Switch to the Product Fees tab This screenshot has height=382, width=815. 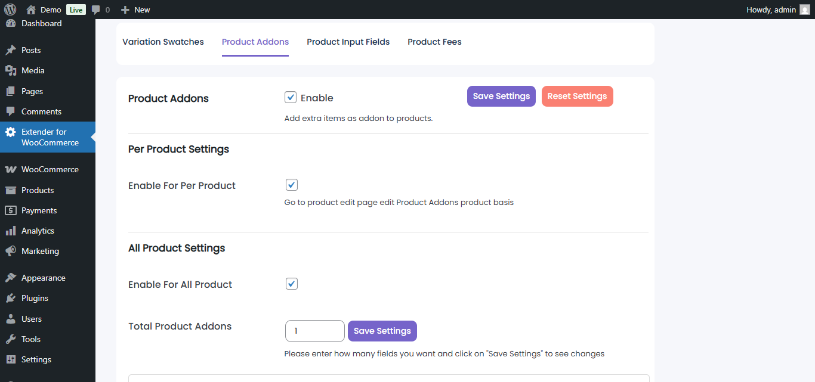[x=434, y=42]
